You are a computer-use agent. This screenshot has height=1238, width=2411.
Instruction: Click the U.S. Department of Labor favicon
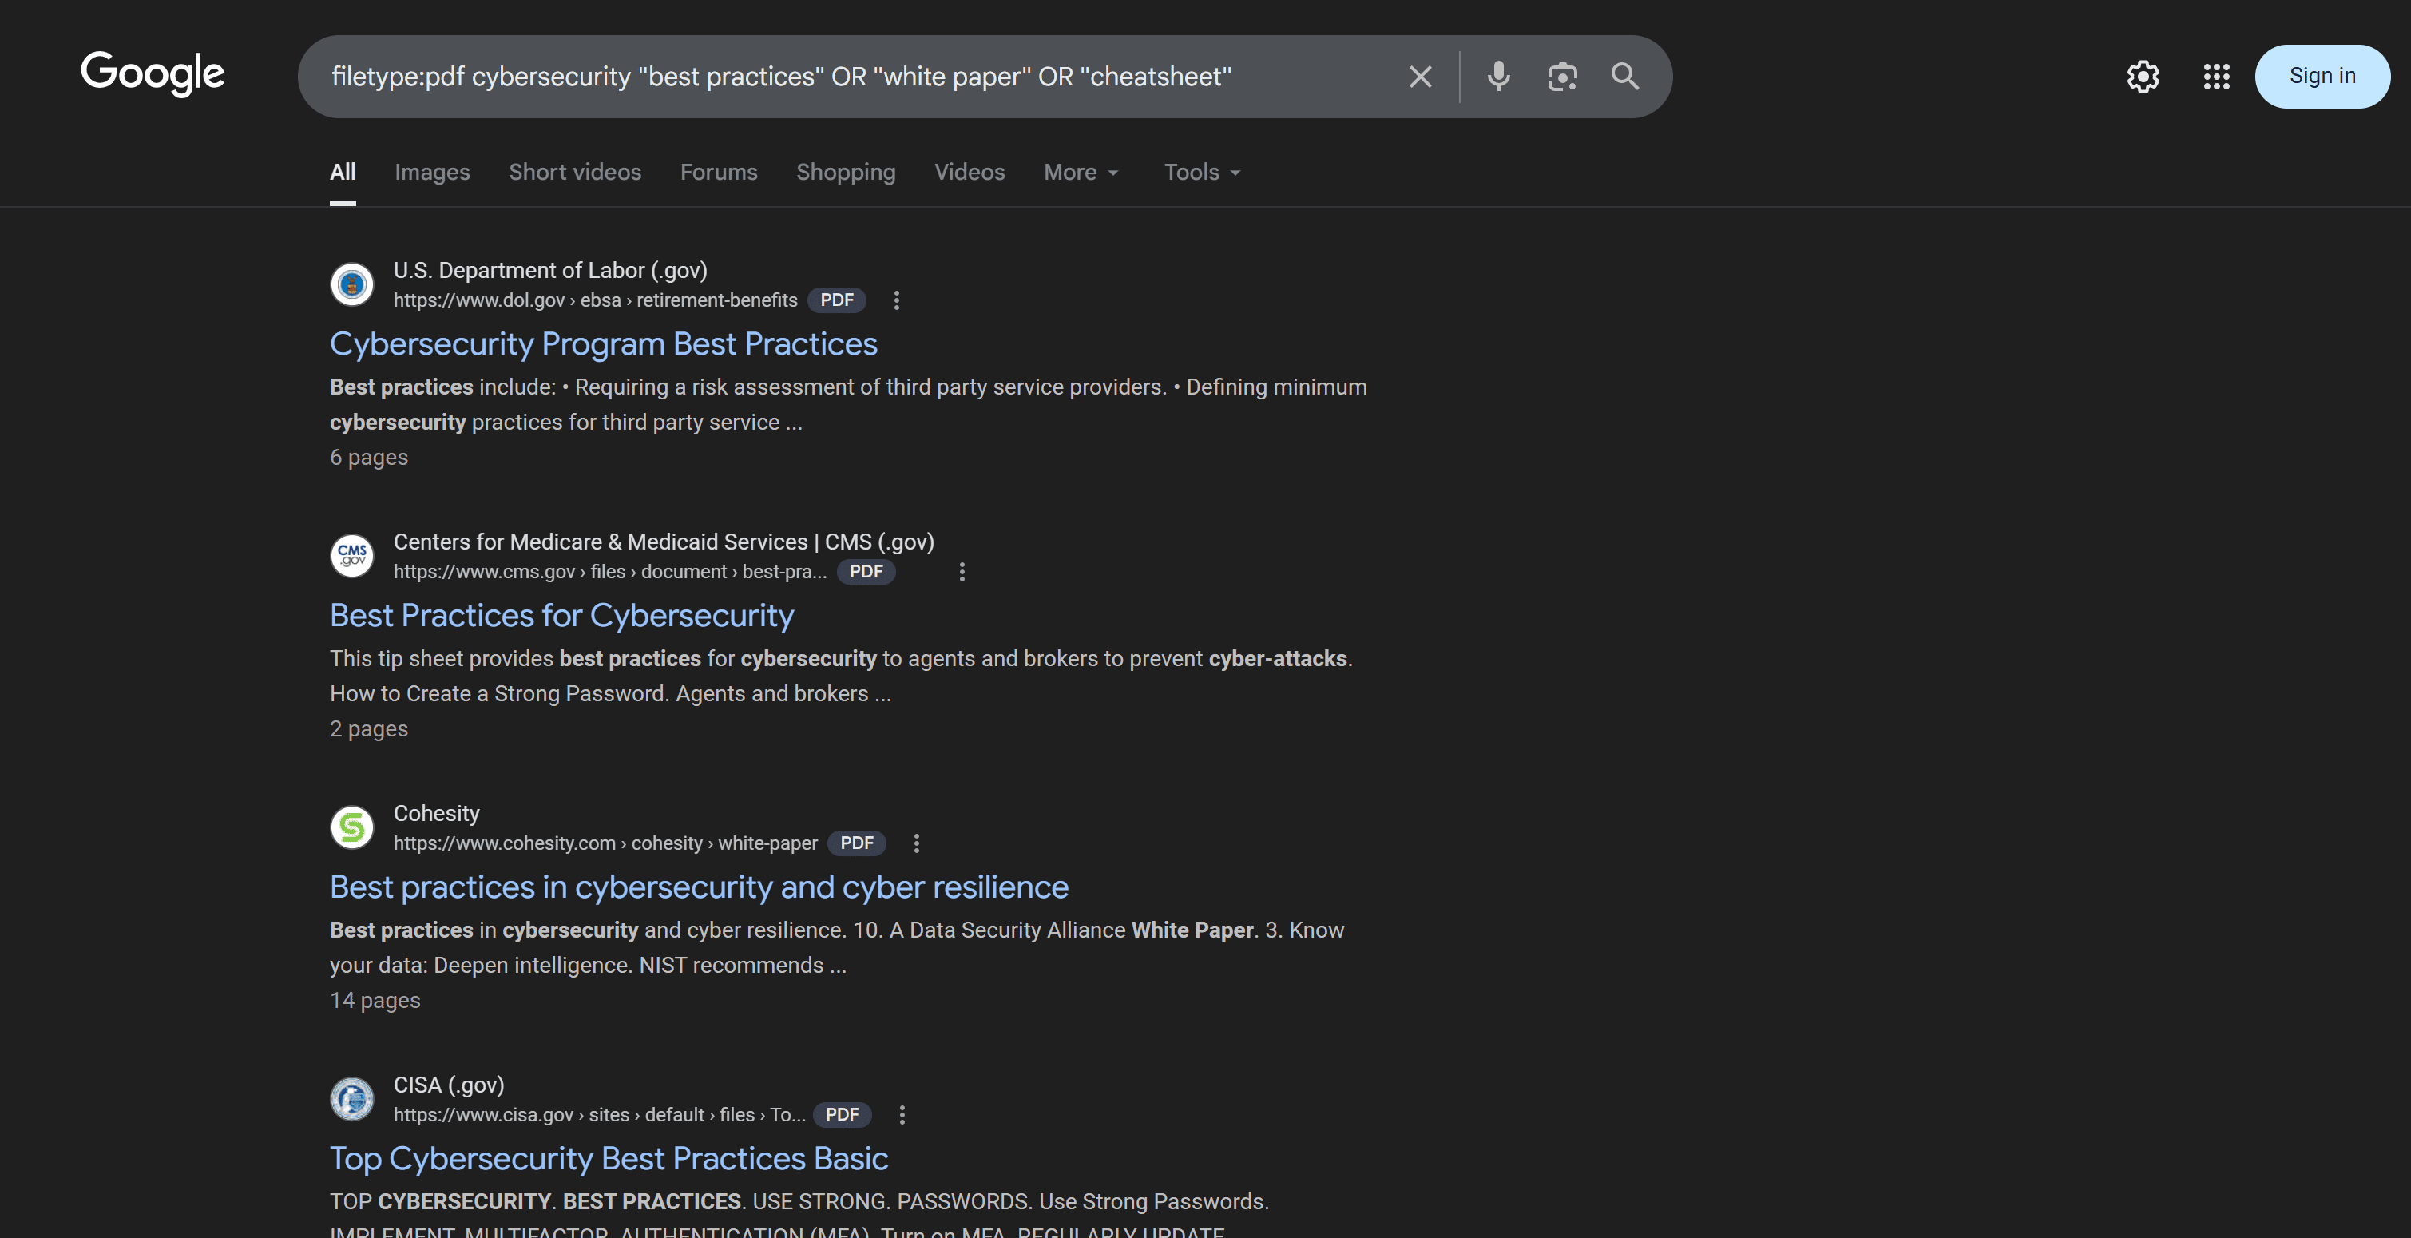click(x=351, y=284)
